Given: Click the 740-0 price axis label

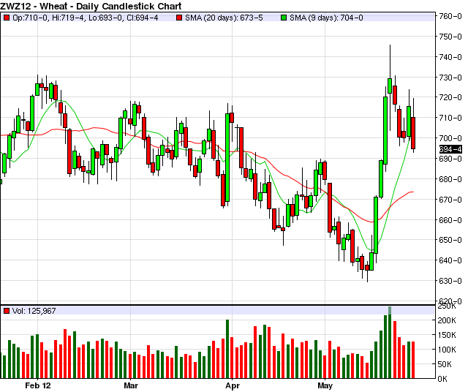Looking at the screenshot, I should tap(450, 57).
